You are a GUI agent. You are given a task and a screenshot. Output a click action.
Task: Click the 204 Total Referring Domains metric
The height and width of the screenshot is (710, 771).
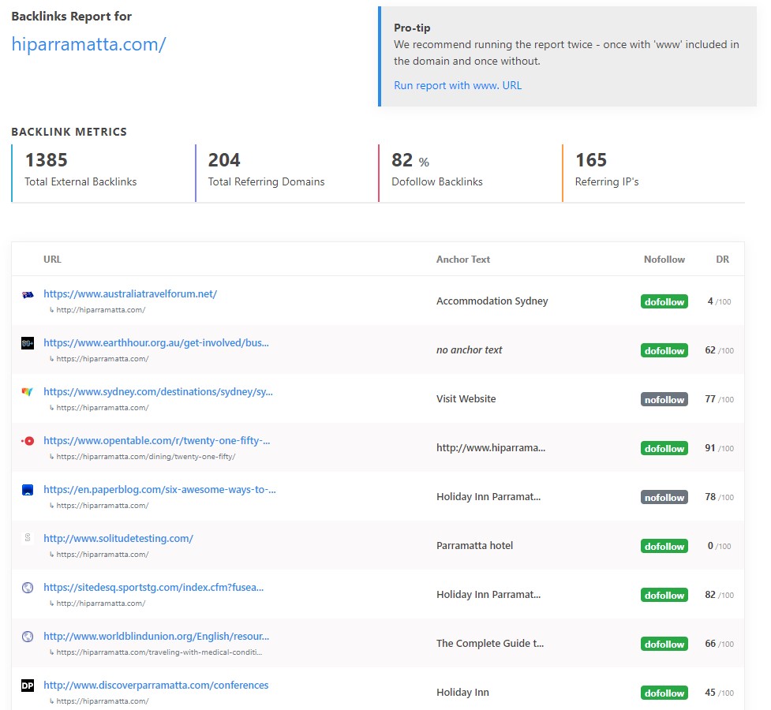(x=266, y=169)
